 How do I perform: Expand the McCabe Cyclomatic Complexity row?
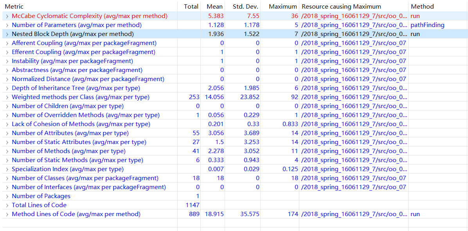click(x=7, y=16)
